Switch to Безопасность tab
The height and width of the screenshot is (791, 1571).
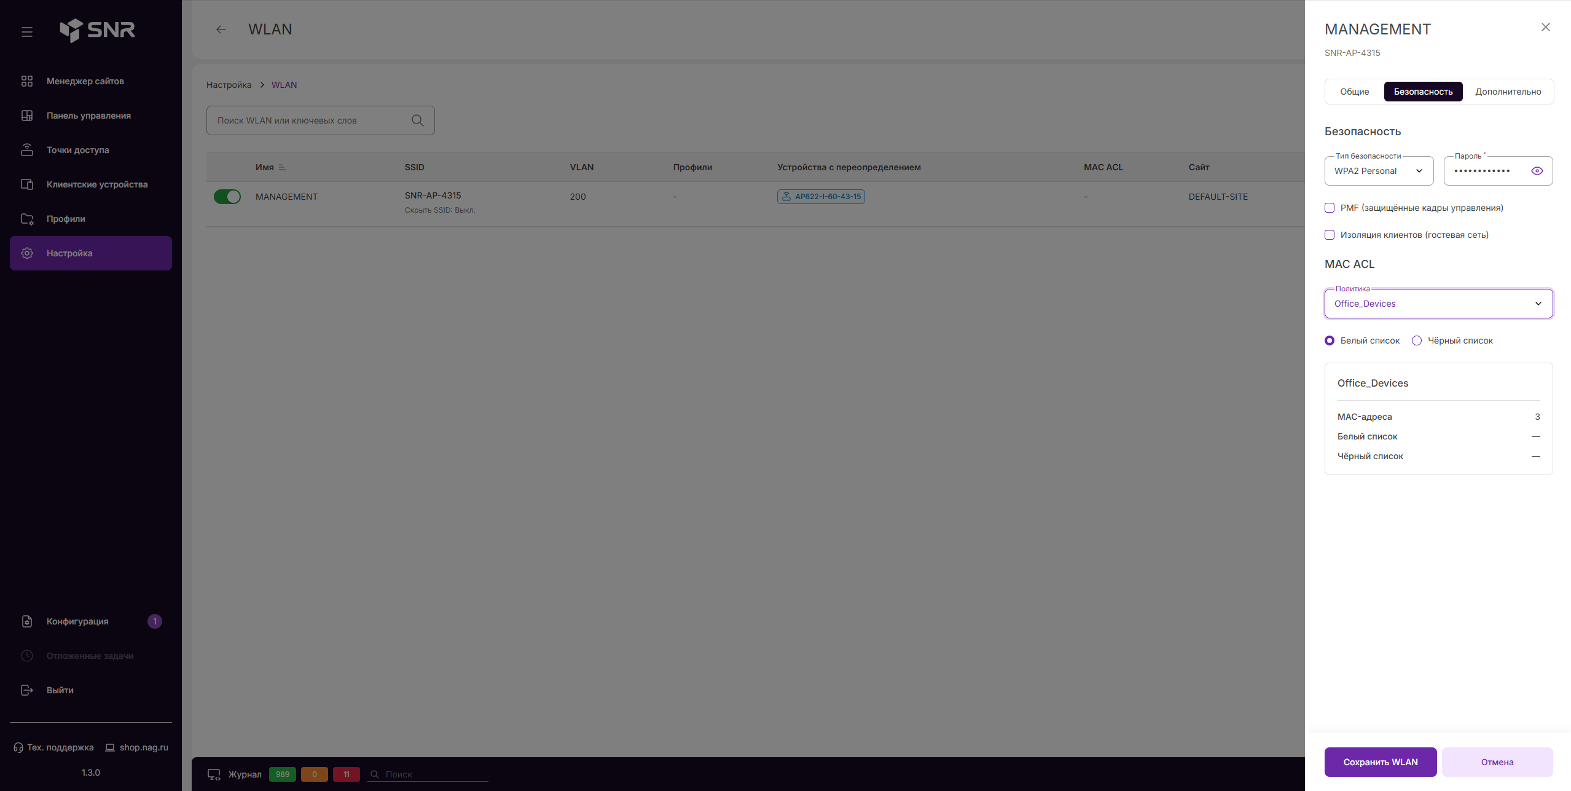point(1424,92)
